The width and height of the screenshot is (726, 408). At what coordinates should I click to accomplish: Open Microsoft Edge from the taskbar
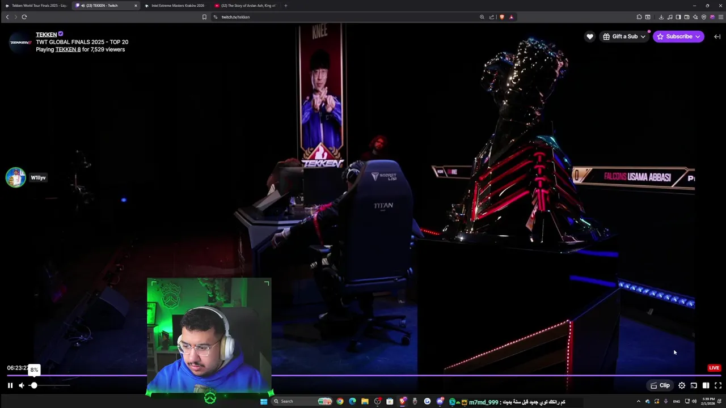pos(352,401)
